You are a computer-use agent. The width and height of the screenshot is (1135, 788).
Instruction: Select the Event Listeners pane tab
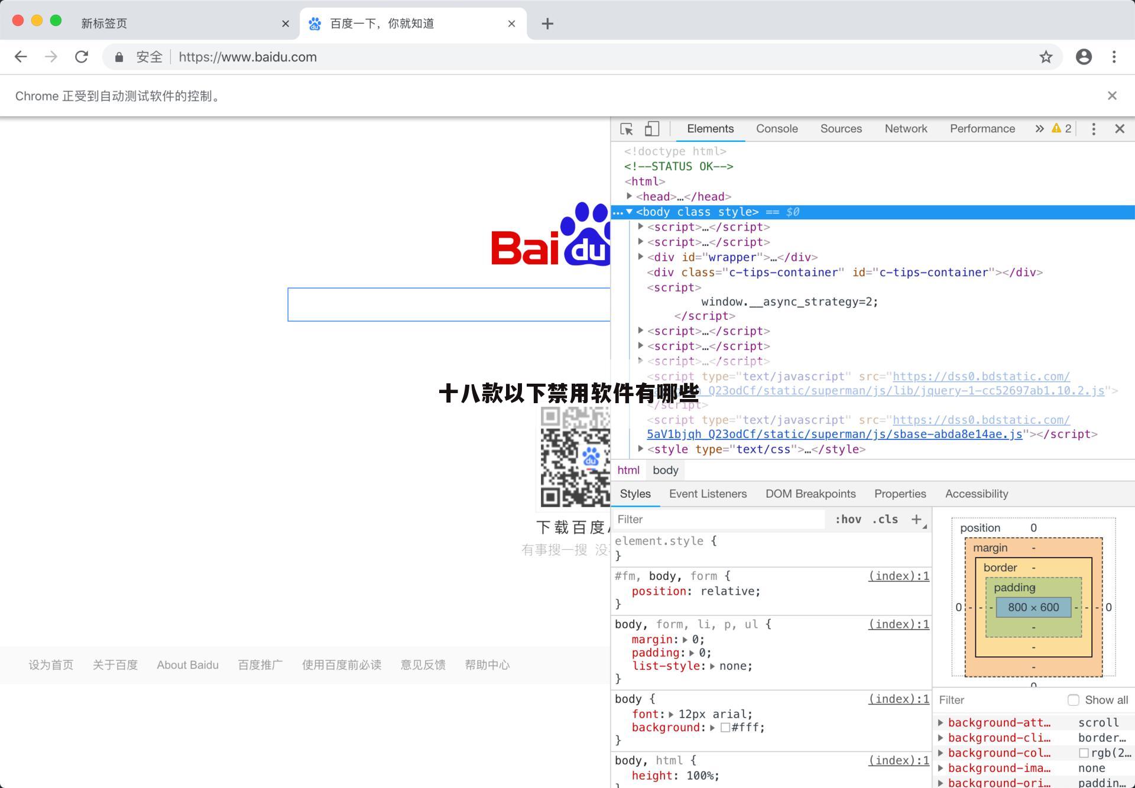[x=708, y=494]
